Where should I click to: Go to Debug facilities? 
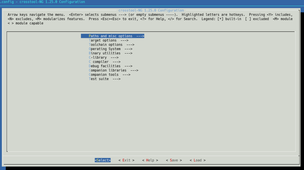point(105,66)
